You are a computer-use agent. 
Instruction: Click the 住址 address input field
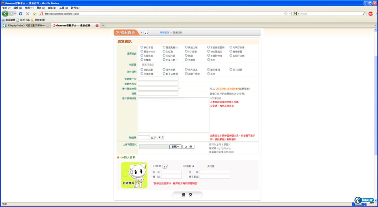215,172
